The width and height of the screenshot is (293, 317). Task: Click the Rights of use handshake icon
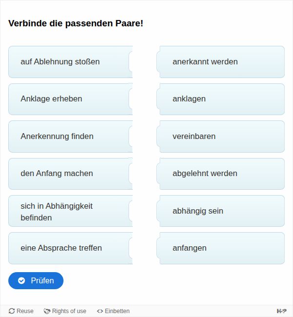47,311
